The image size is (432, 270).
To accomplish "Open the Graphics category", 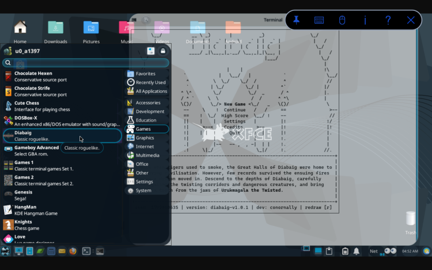I will pos(147,138).
